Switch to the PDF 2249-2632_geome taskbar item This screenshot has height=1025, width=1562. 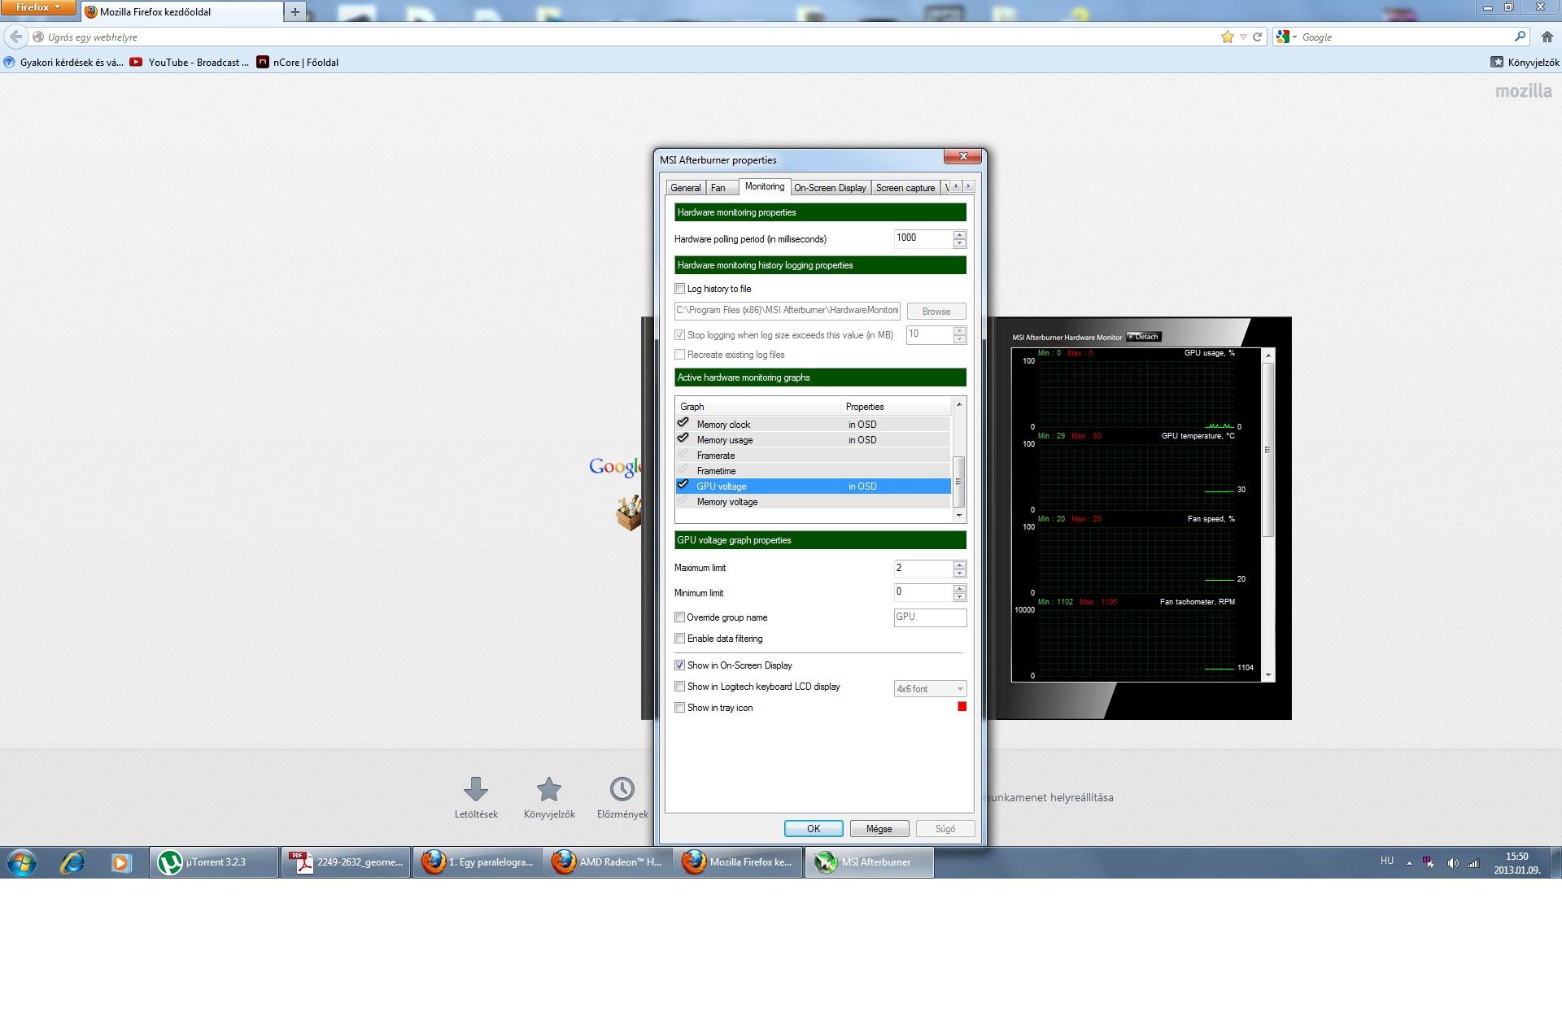346,862
